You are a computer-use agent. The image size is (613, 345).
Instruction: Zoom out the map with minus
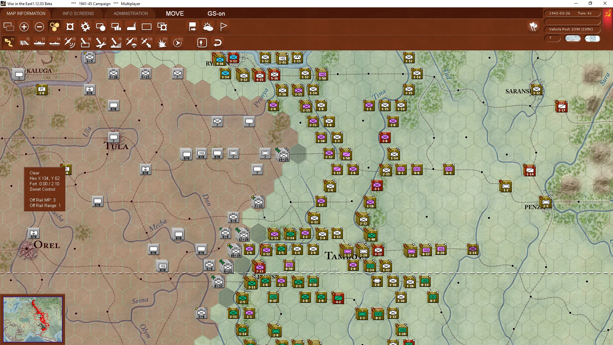[39, 27]
